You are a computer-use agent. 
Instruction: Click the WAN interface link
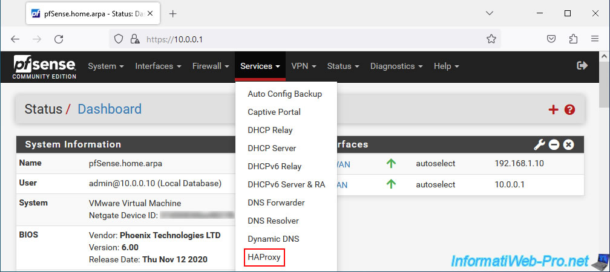[343, 164]
